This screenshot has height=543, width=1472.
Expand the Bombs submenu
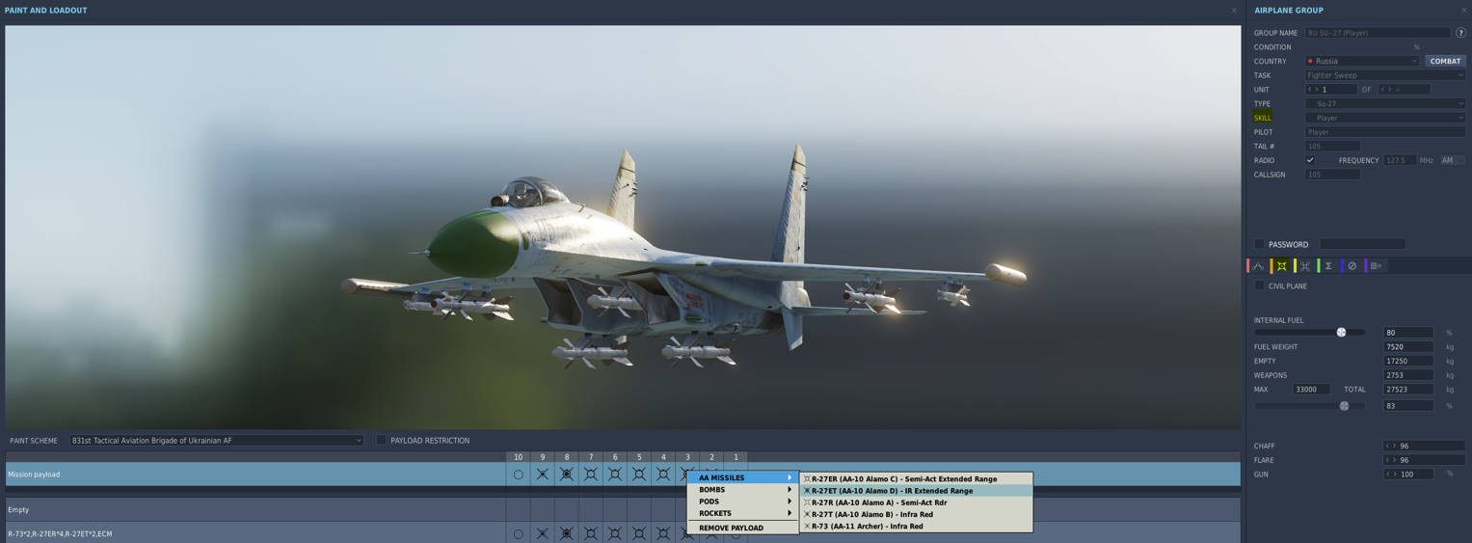743,490
